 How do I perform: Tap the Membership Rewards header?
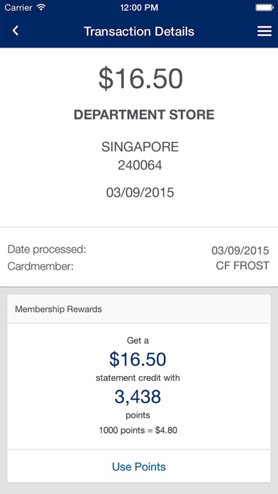pyautogui.click(x=58, y=309)
